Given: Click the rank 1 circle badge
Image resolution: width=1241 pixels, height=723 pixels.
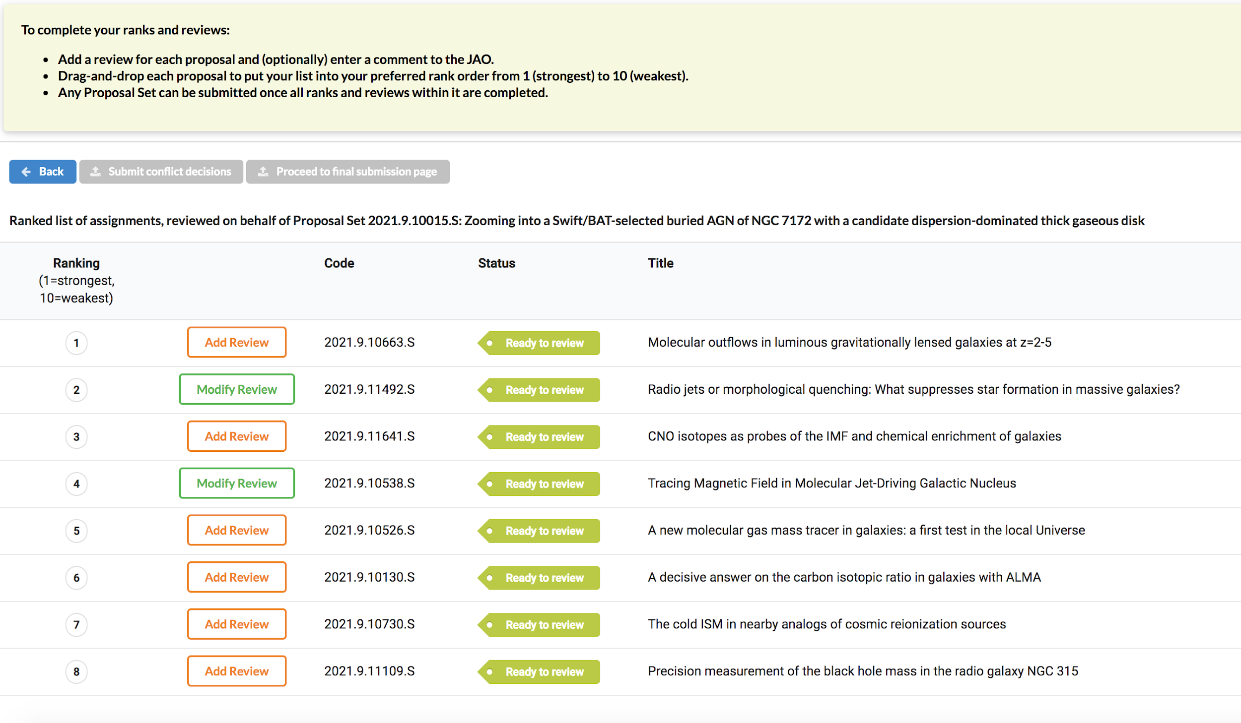Looking at the screenshot, I should click(76, 343).
